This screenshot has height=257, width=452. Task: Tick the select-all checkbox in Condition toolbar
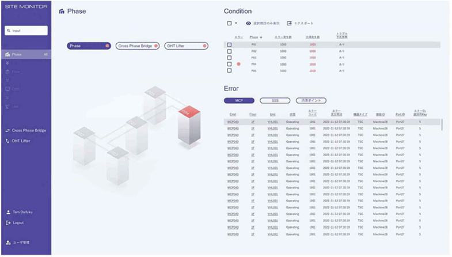click(229, 23)
